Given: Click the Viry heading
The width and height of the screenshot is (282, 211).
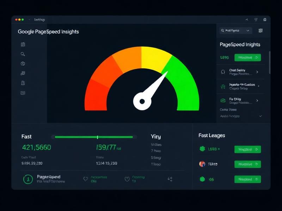Looking at the screenshot, I should pyautogui.click(x=156, y=137).
